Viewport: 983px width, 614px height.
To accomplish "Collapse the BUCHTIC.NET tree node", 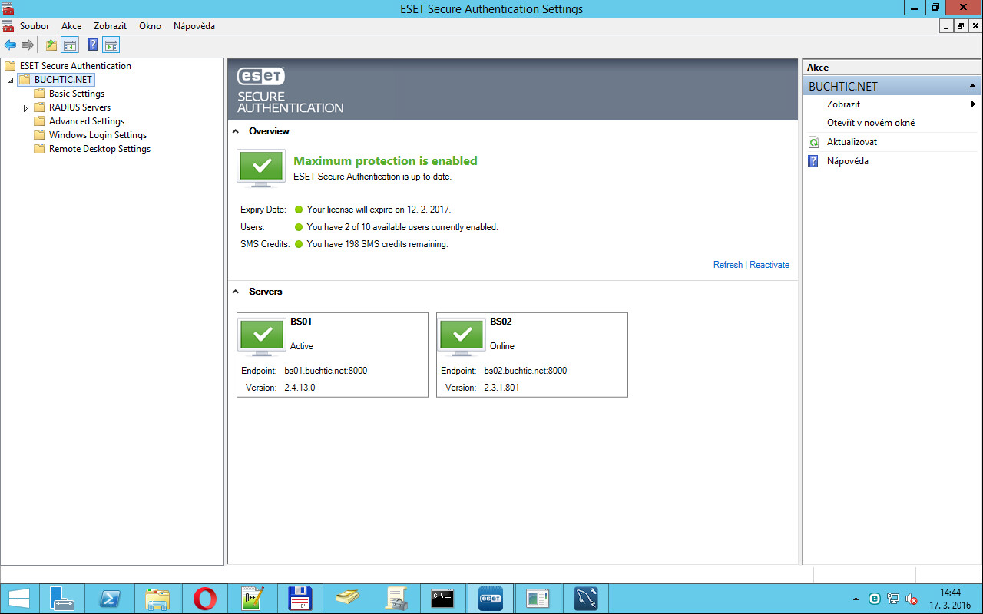I will [x=11, y=80].
